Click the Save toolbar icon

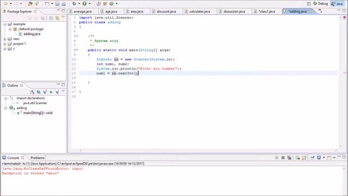pyautogui.click(x=57, y=4)
